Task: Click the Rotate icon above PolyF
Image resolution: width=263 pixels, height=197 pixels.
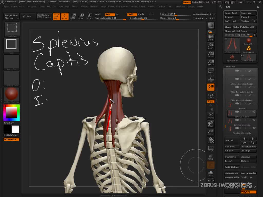Action: pos(211,140)
